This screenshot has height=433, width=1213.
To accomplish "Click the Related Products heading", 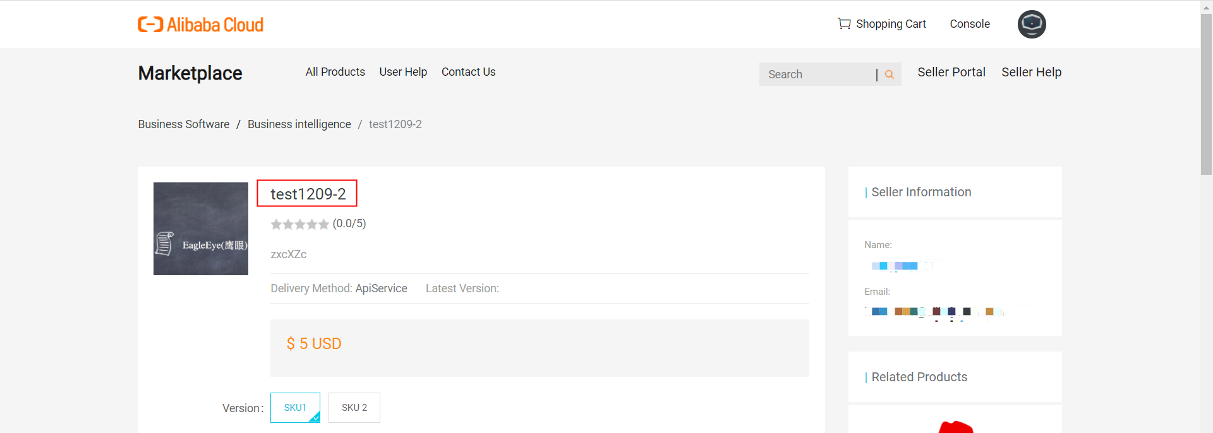I will [919, 377].
